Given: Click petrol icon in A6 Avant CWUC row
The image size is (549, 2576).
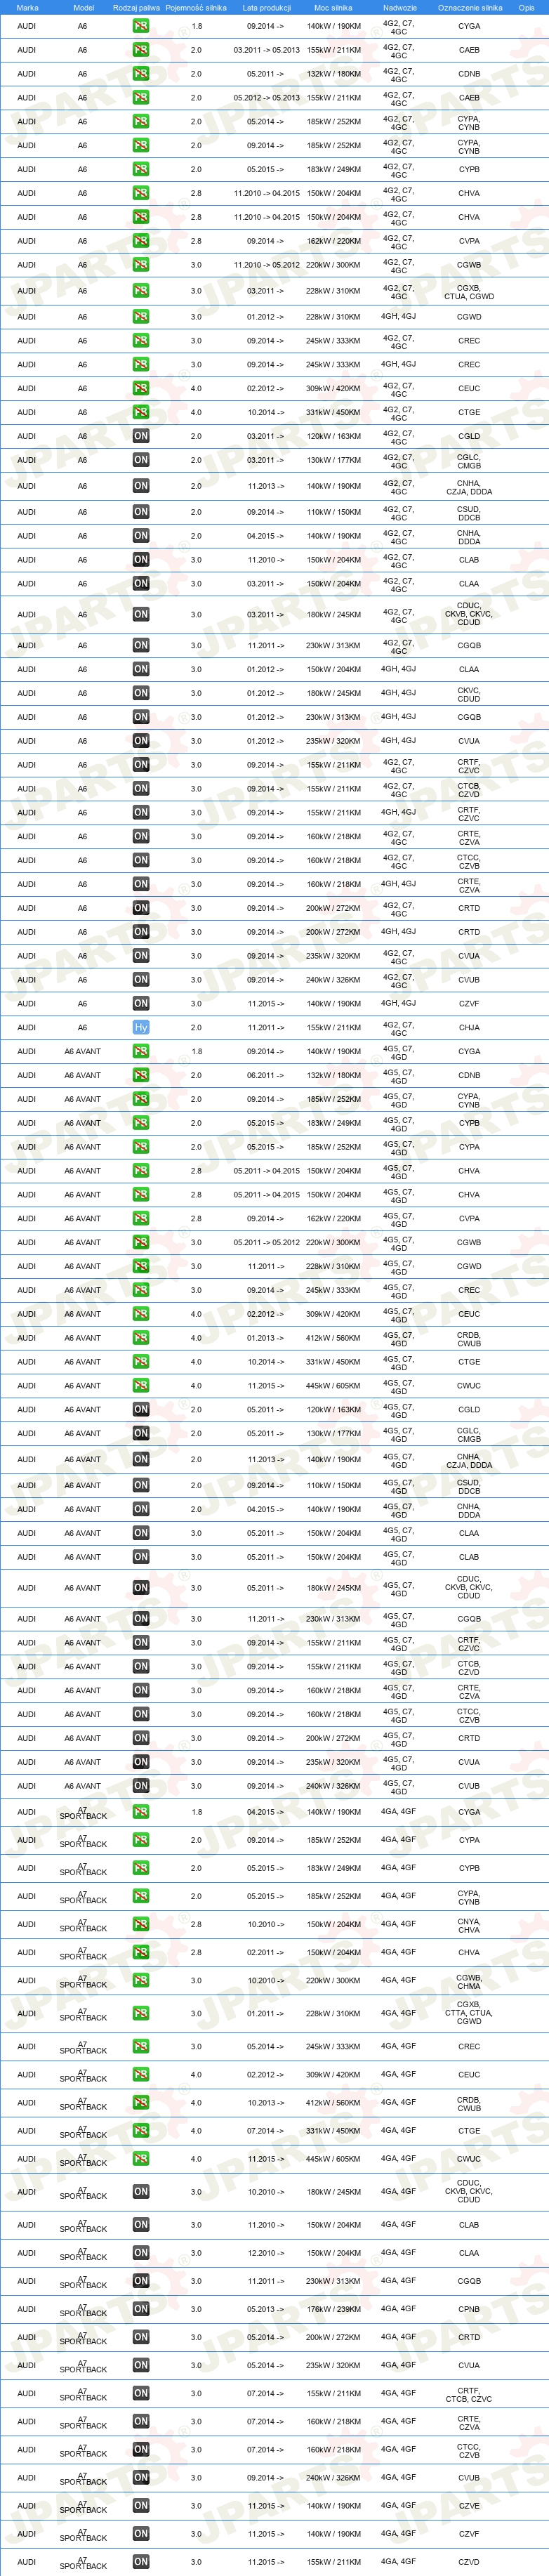Looking at the screenshot, I should coord(141,1386).
